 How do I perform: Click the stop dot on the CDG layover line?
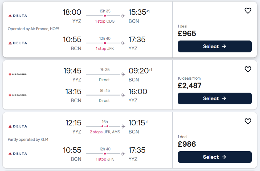click(x=105, y=16)
